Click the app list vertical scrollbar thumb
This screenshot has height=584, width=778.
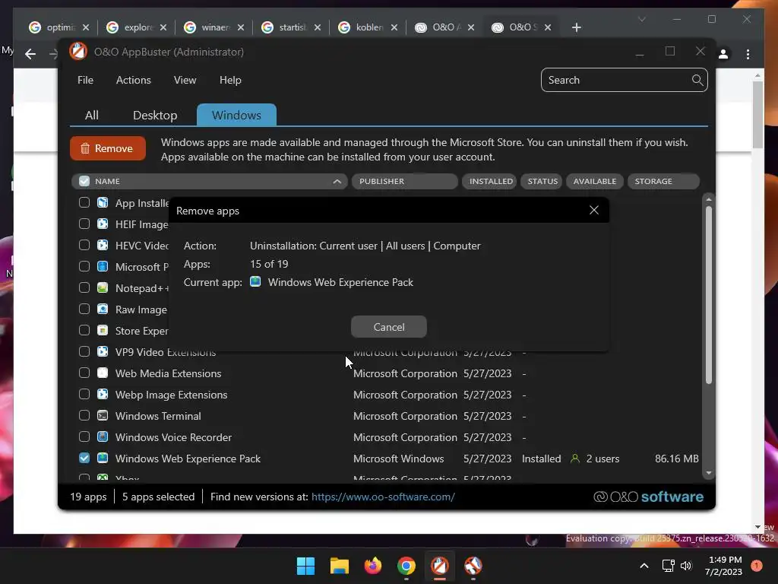pos(709,294)
